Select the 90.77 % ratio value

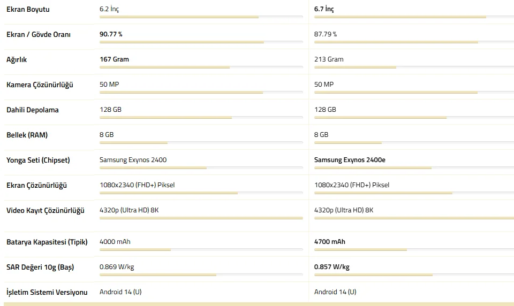pos(111,34)
